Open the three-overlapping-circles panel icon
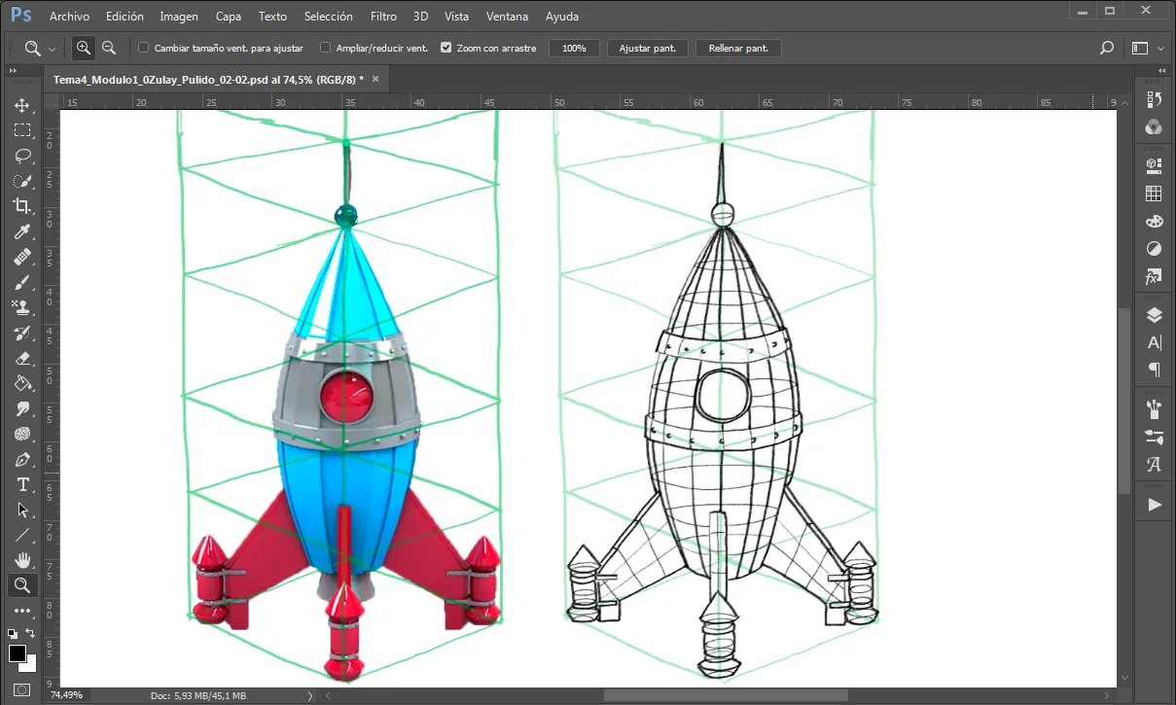1176x705 pixels. (x=1155, y=126)
